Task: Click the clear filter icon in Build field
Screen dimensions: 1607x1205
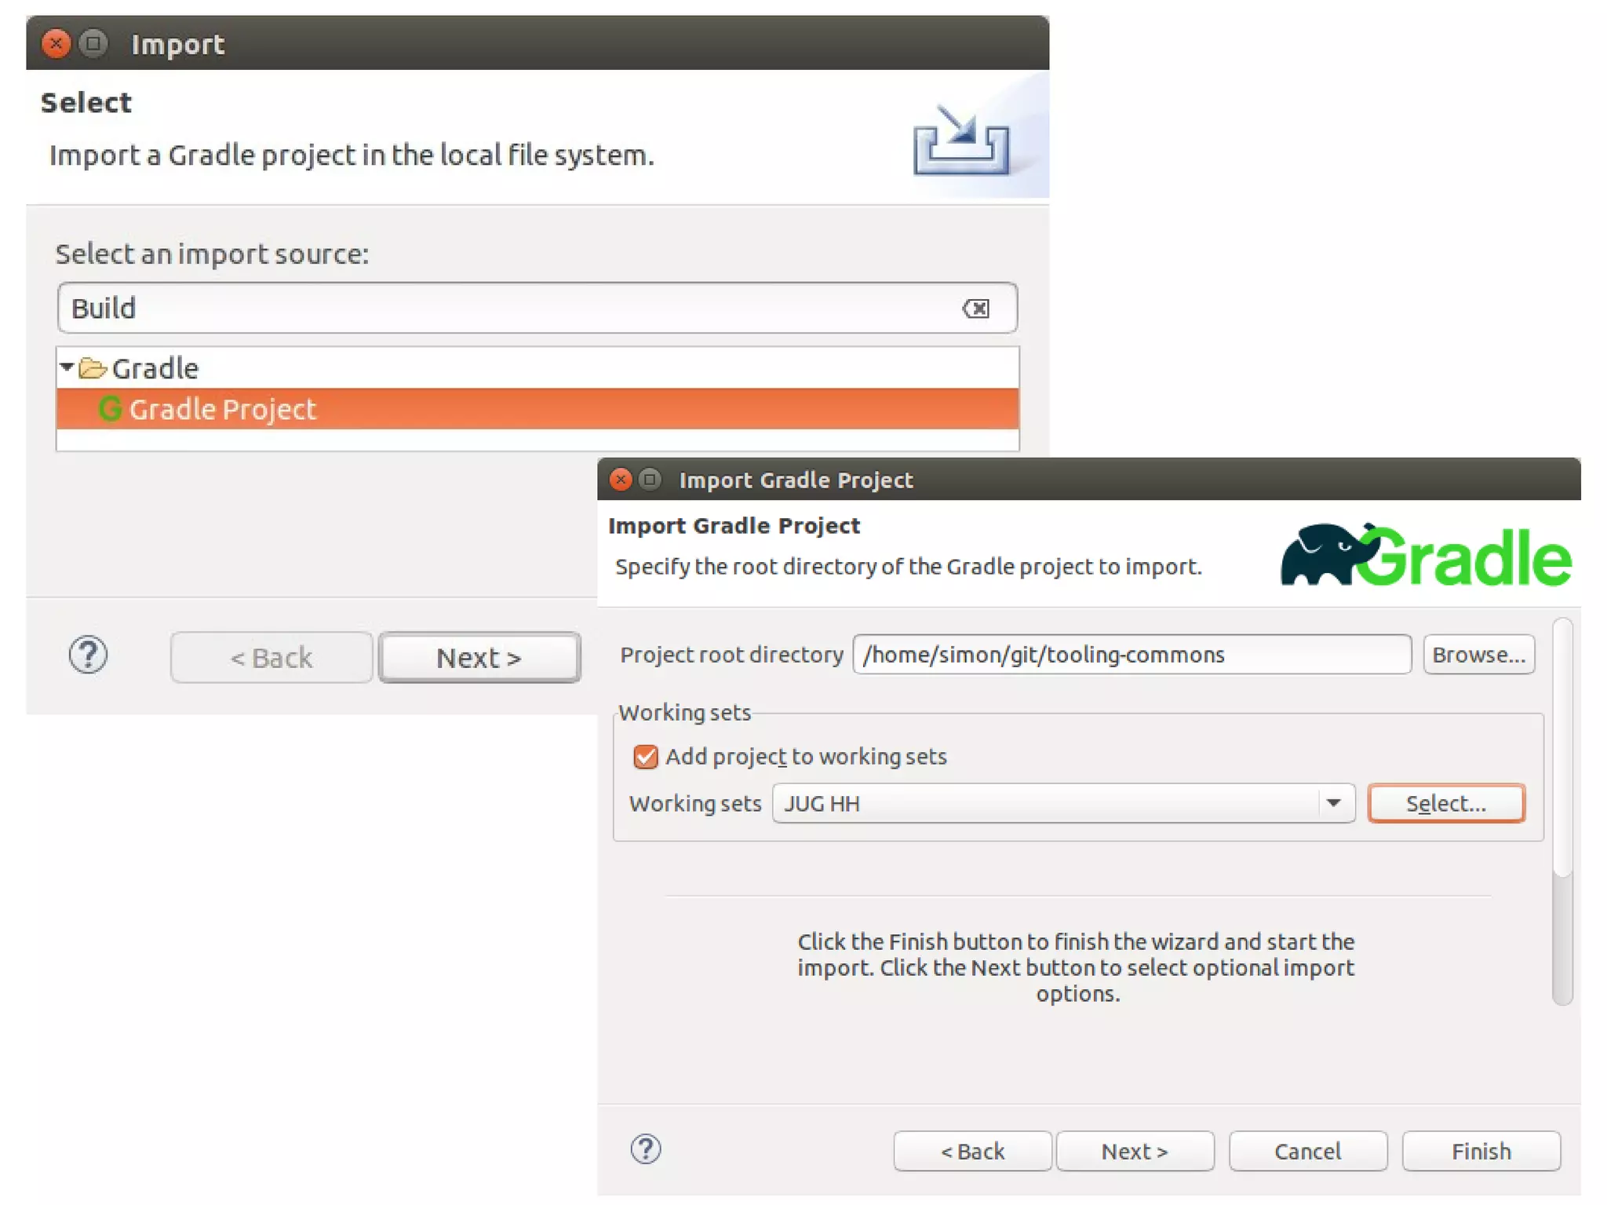Action: click(x=976, y=309)
